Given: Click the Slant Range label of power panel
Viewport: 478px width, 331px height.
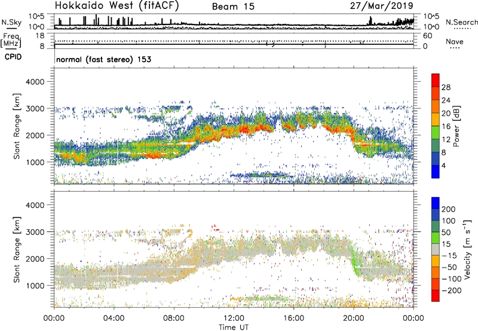Looking at the screenshot, I should point(17,126).
